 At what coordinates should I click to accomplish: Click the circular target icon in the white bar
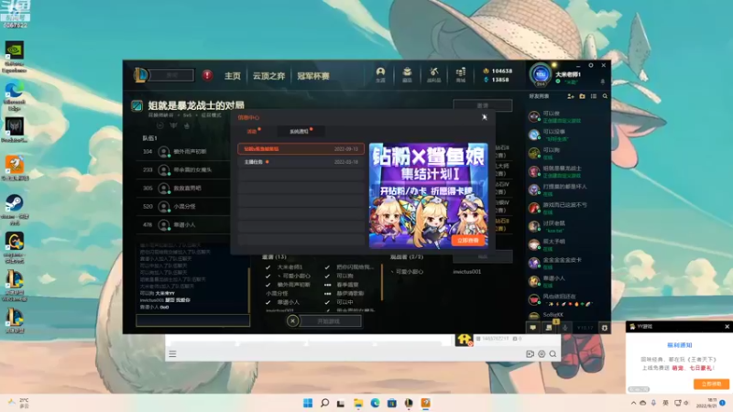542,354
